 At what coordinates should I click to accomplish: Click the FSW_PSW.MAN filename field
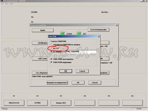(81, 52)
